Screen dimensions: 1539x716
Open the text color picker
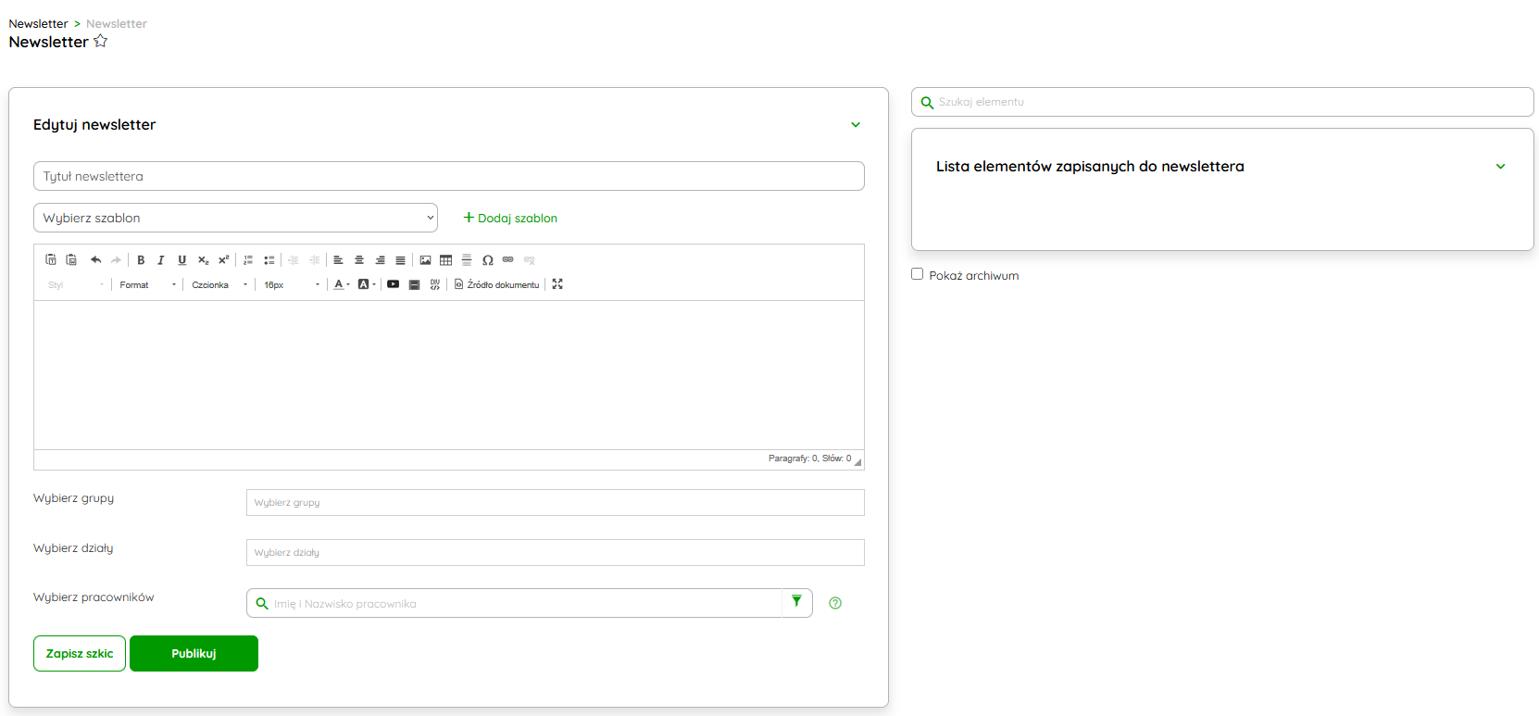(x=341, y=284)
